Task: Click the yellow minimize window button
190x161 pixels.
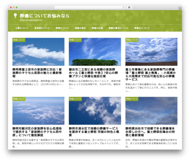Action: click(14, 8)
